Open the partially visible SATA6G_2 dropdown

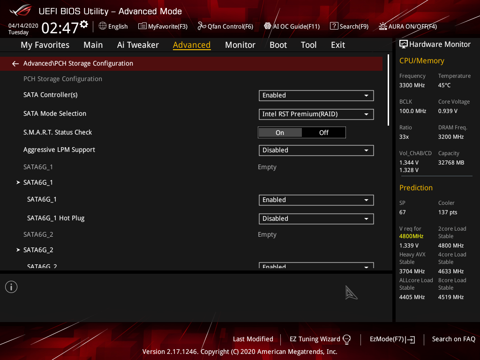(x=316, y=265)
